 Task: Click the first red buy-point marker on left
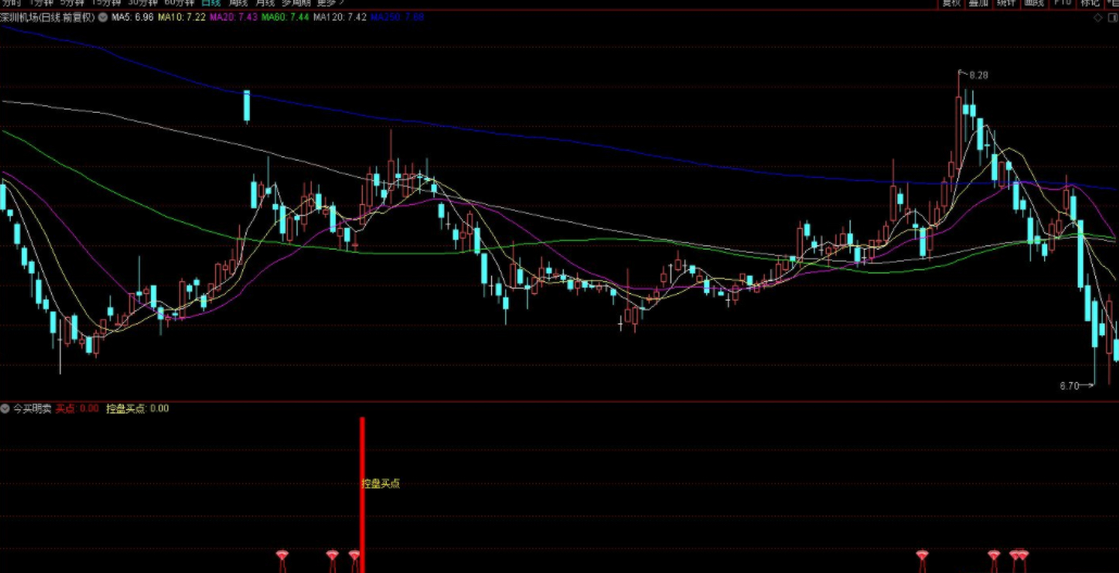pos(282,556)
